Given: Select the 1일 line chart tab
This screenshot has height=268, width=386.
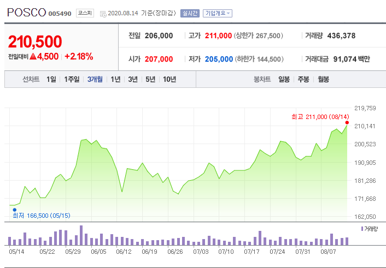Looking at the screenshot, I should coord(51,79).
